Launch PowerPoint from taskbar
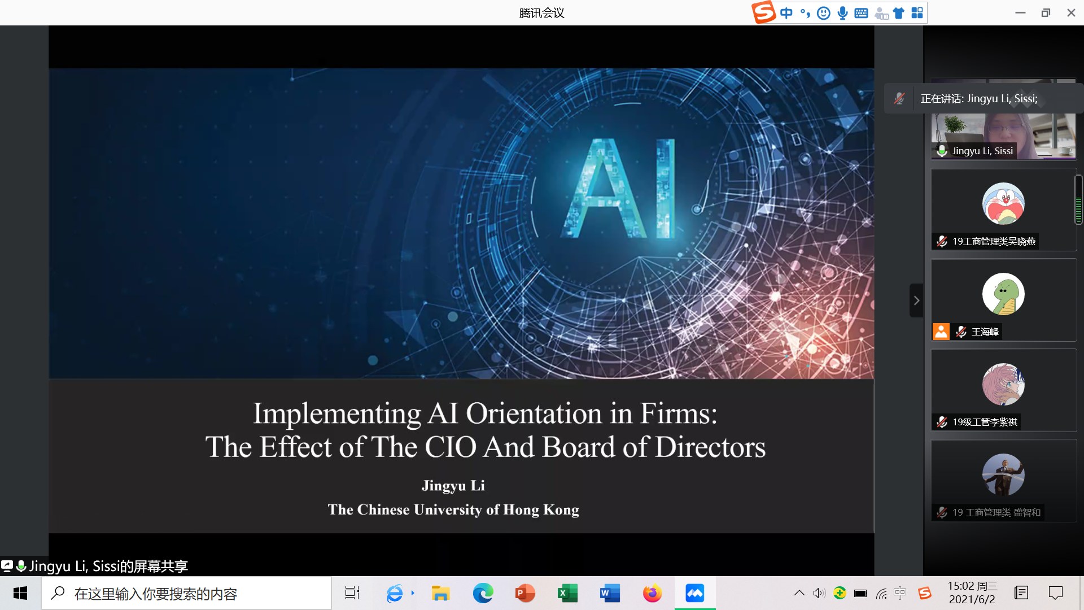1084x610 pixels. tap(525, 593)
